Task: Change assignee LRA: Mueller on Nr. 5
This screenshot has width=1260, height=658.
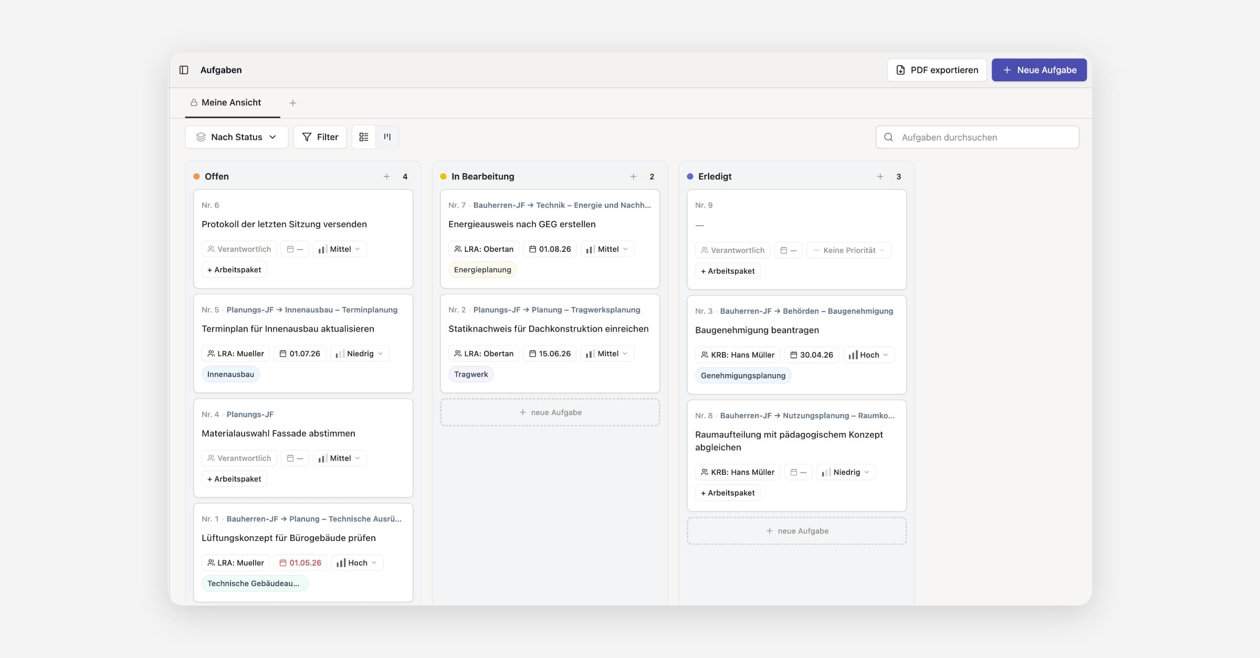Action: coord(235,353)
